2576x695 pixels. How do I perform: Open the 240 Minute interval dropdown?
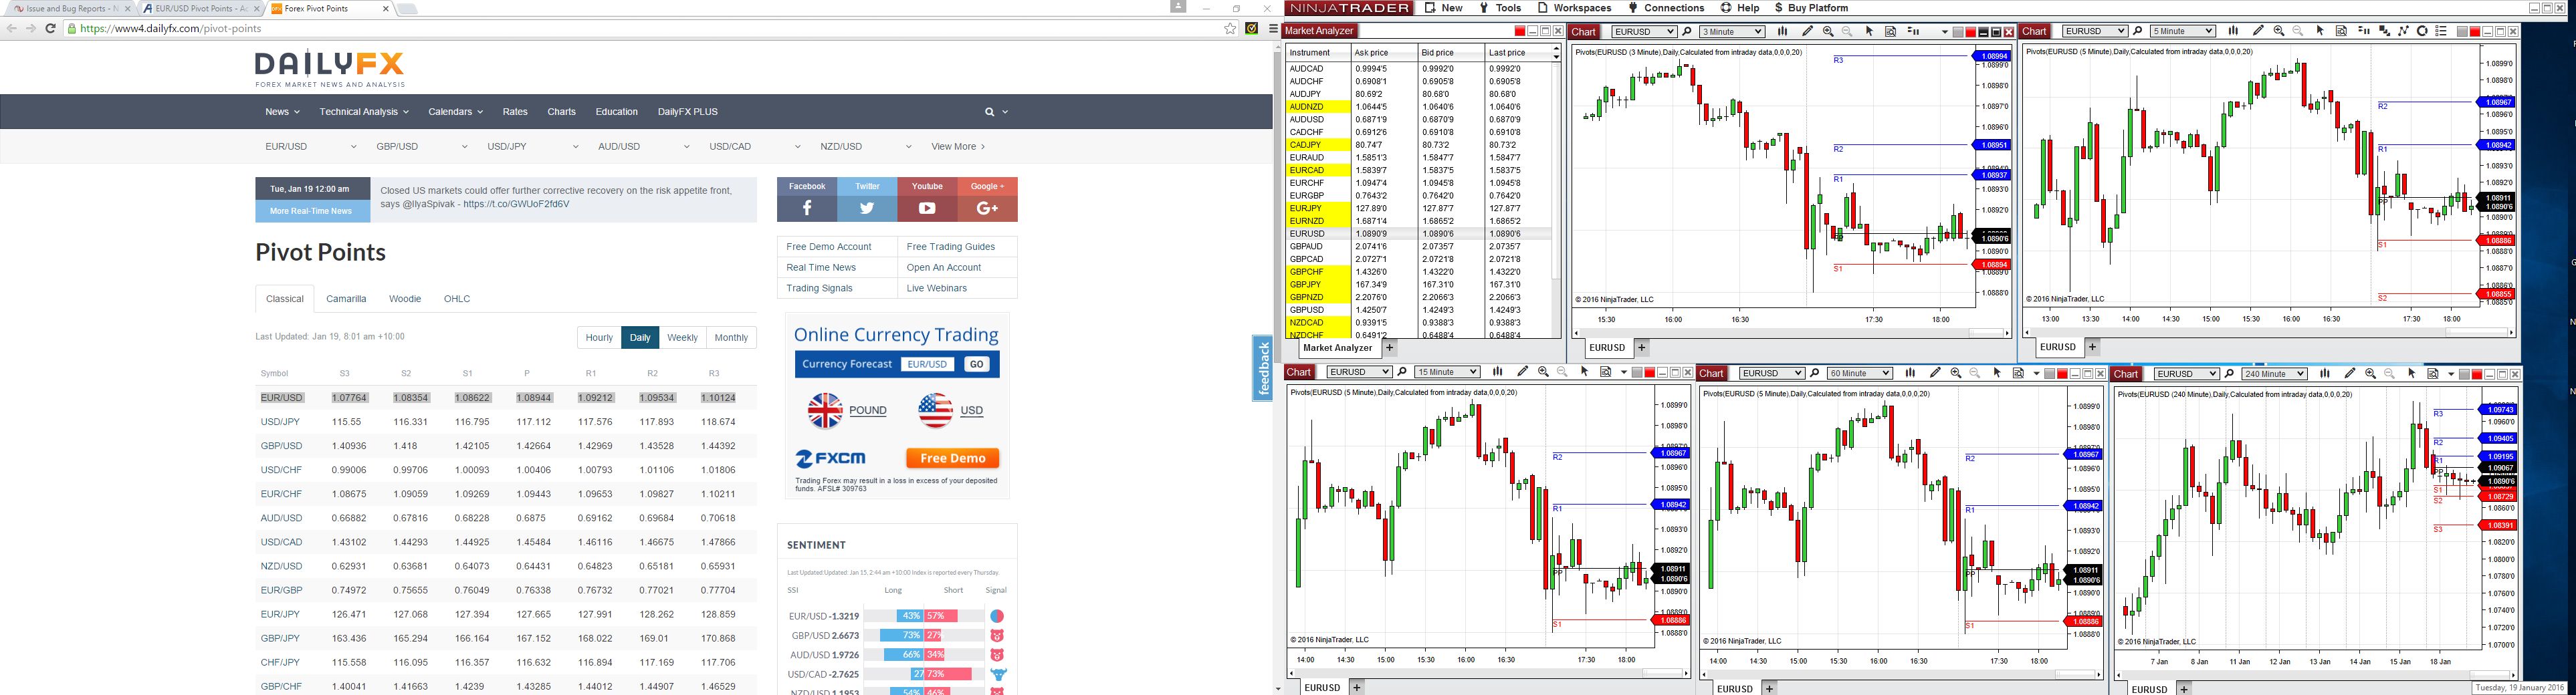click(2274, 374)
